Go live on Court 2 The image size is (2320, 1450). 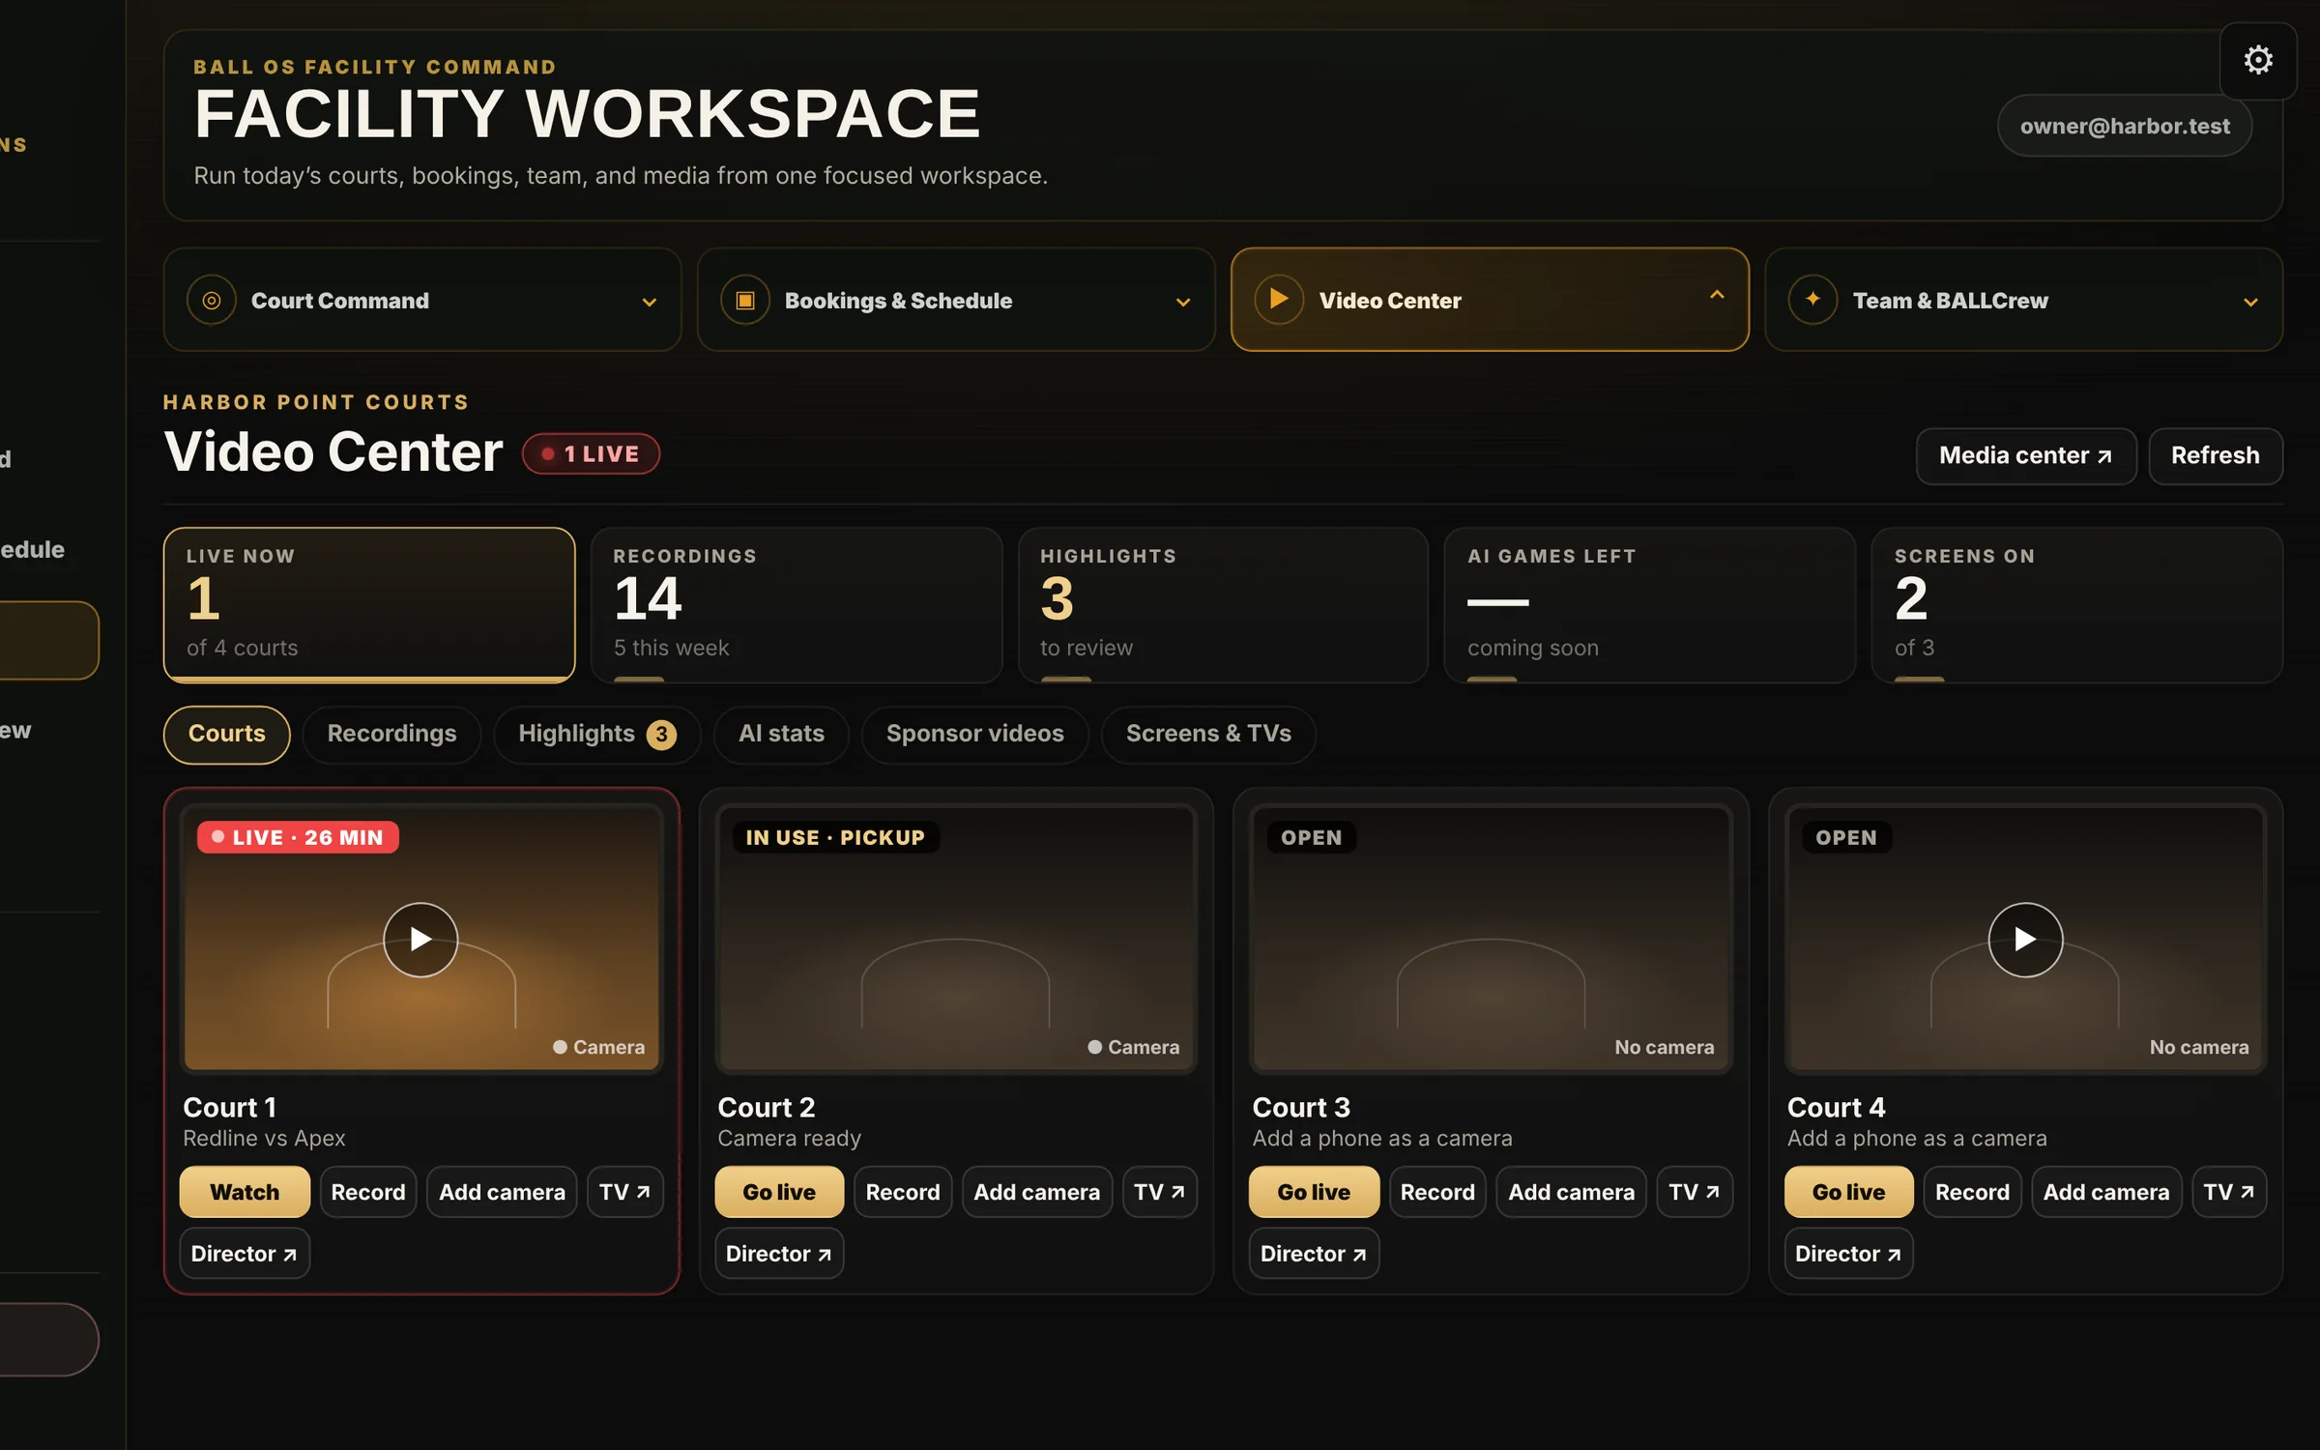coord(779,1192)
